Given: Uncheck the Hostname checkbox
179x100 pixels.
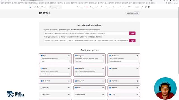Looking at the screenshot, I should point(110,56).
